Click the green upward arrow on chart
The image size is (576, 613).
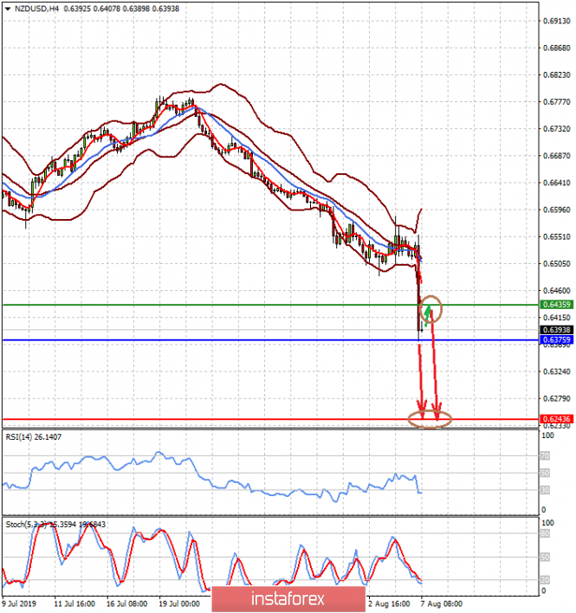tap(428, 310)
